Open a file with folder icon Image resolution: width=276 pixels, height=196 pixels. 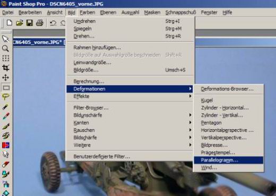pos(20,23)
